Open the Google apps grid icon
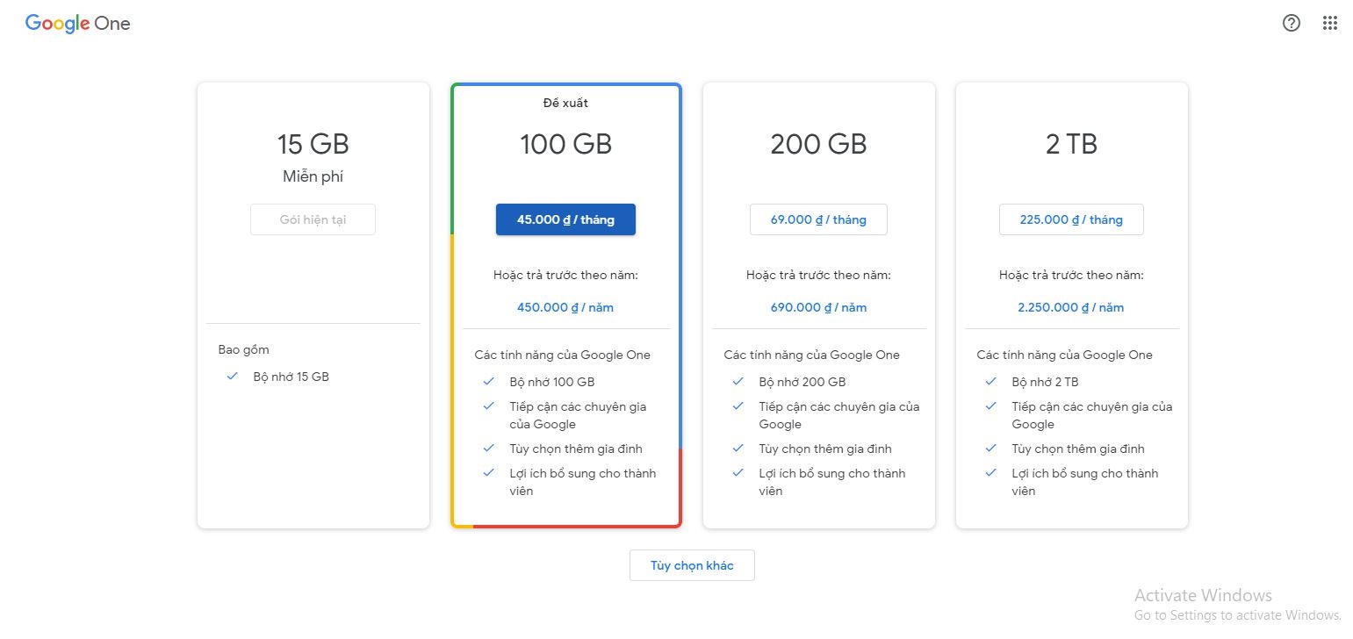This screenshot has height=639, width=1353. [1329, 24]
